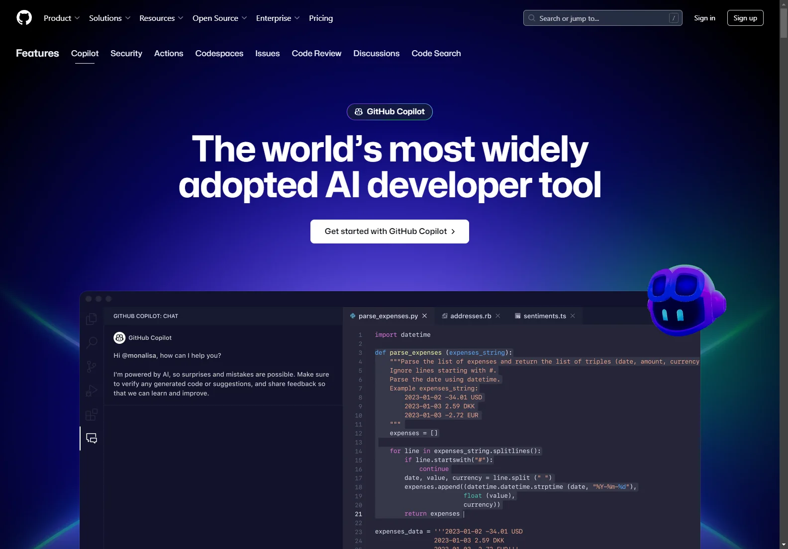Switch to the addresses.rb editor tab
This screenshot has width=788, height=549.
(471, 316)
